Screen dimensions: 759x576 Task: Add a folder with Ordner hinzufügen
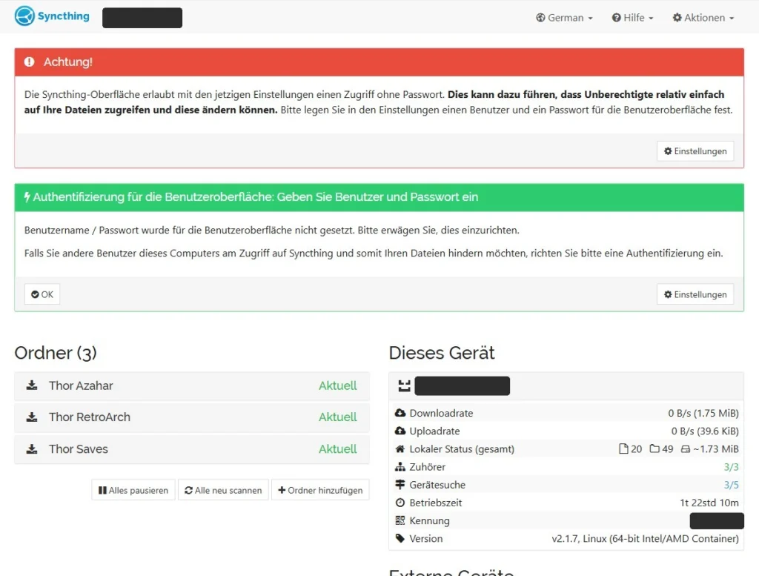coord(320,490)
